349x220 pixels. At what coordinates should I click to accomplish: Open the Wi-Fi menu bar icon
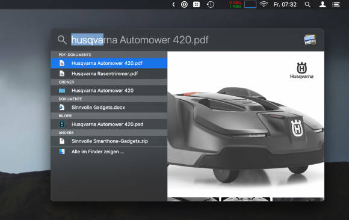click(x=264, y=4)
